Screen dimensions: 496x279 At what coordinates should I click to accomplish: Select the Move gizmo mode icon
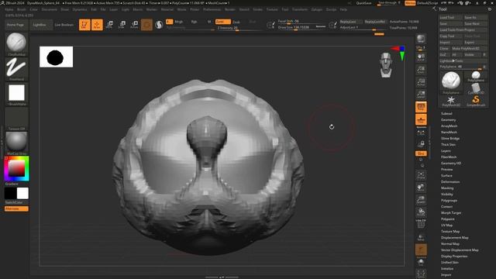pyautogui.click(x=109, y=25)
